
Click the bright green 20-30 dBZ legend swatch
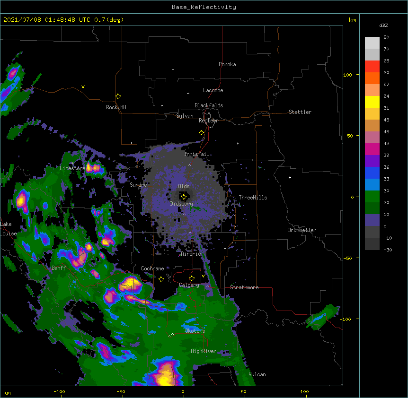[x=372, y=197]
